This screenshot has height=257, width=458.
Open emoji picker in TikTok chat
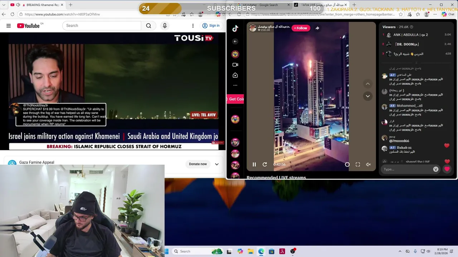[x=435, y=169]
